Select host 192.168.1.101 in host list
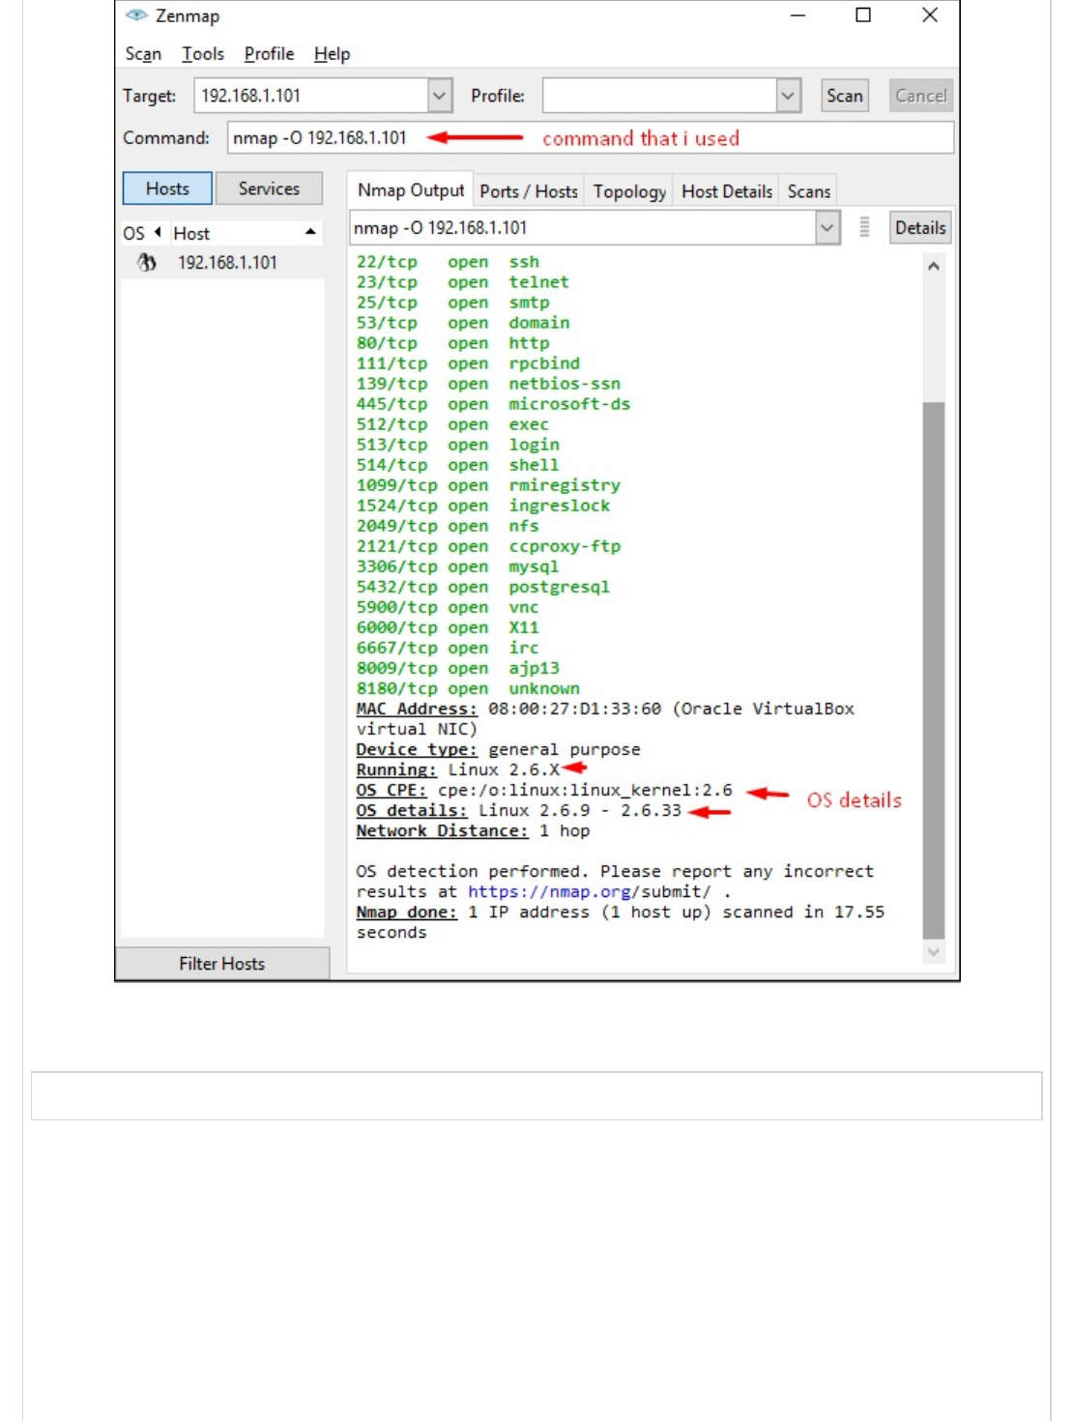The width and height of the screenshot is (1073, 1421). coord(227,262)
